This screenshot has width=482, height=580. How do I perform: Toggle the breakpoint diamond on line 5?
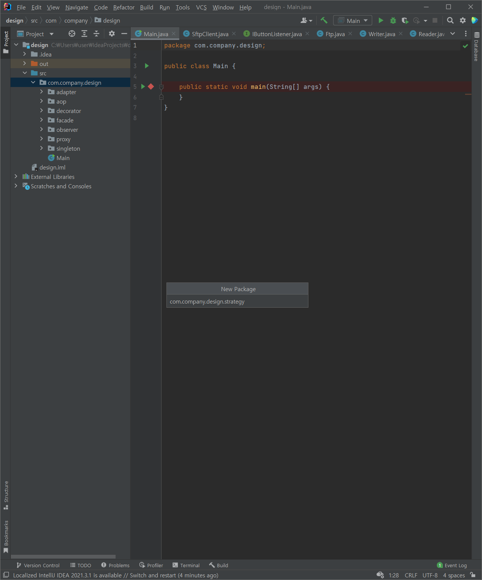(x=151, y=87)
